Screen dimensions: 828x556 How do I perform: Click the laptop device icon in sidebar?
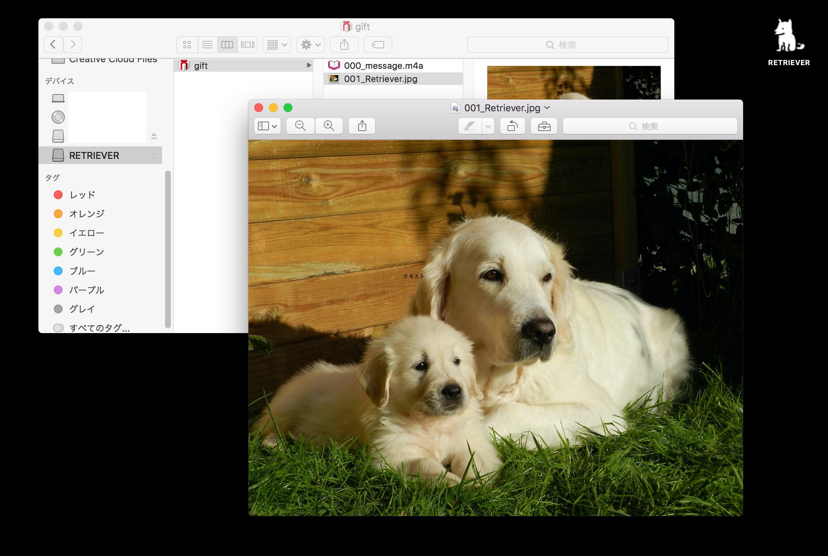(x=58, y=98)
